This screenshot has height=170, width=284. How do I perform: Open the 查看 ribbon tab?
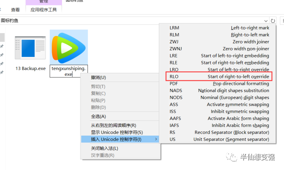tap(15, 10)
